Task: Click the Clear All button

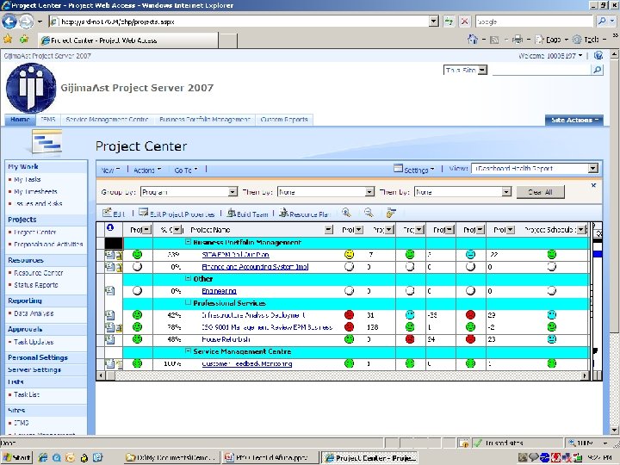Action: pyautogui.click(x=540, y=192)
